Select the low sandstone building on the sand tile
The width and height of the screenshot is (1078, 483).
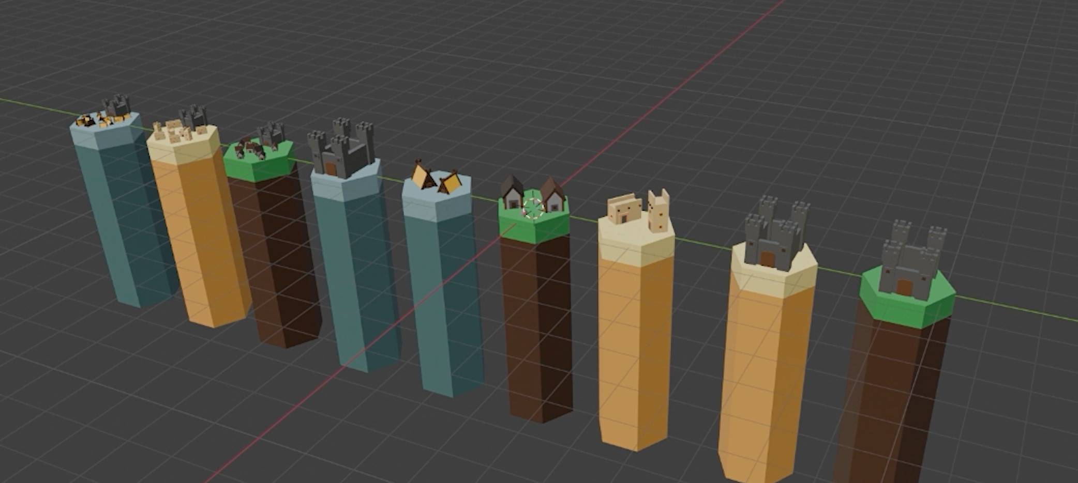tap(623, 209)
